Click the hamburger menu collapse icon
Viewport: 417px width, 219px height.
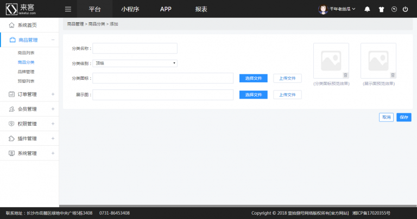(68, 9)
